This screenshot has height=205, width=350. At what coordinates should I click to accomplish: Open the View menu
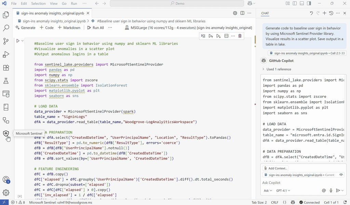coord(54,3)
